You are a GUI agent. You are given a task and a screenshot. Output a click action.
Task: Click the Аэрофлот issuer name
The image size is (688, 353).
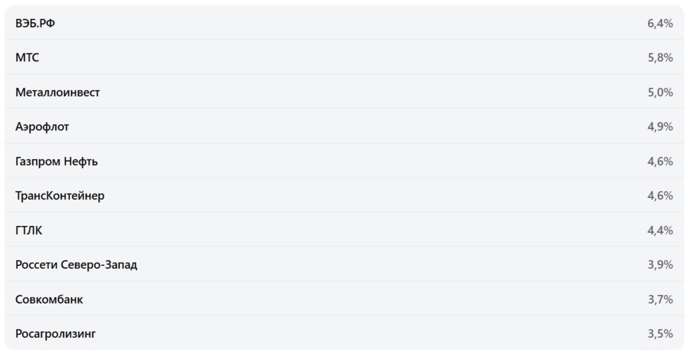click(x=42, y=127)
